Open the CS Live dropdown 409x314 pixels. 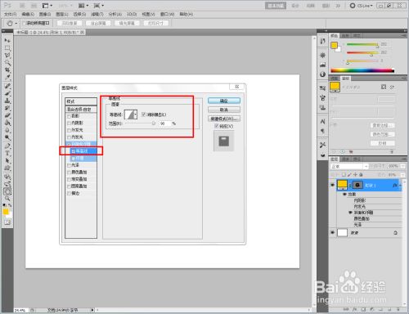362,6
